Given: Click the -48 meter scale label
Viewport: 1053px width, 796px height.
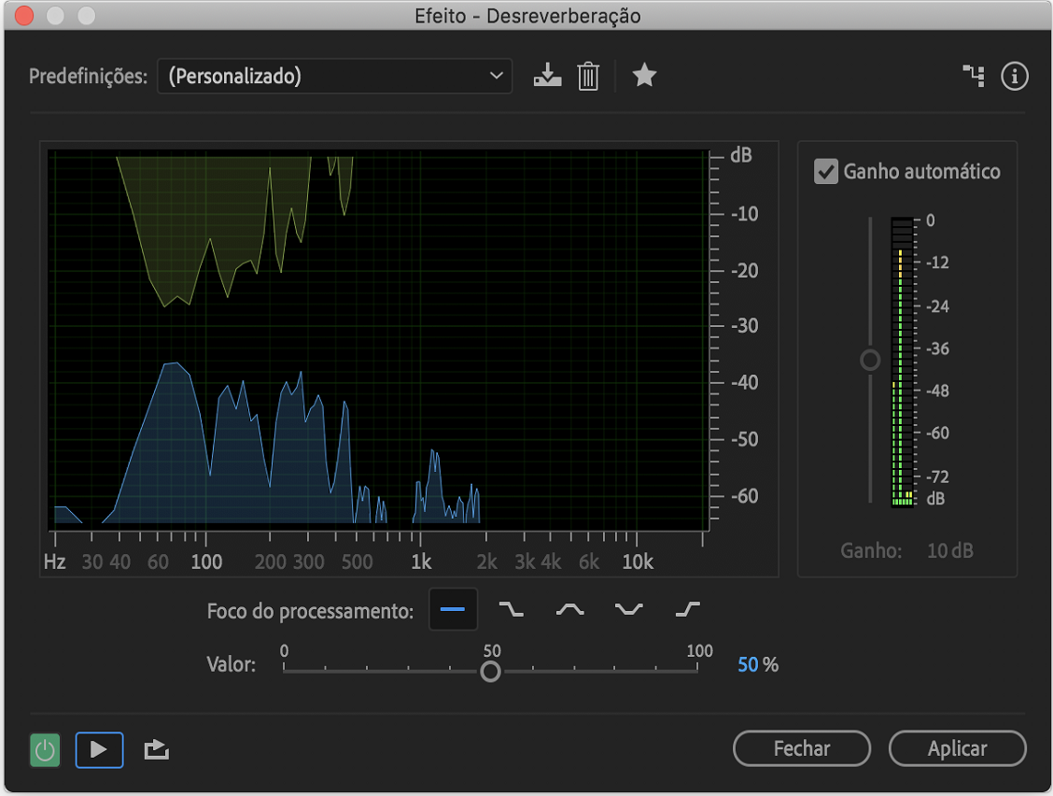Looking at the screenshot, I should (937, 391).
